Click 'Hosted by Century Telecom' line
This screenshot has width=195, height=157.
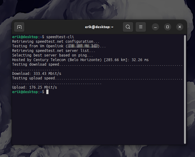click(80, 60)
